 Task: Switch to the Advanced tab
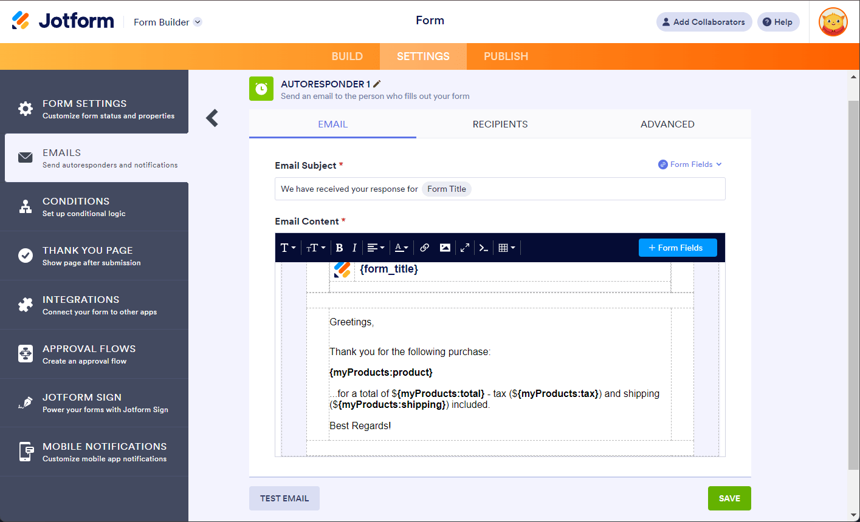[x=667, y=124]
